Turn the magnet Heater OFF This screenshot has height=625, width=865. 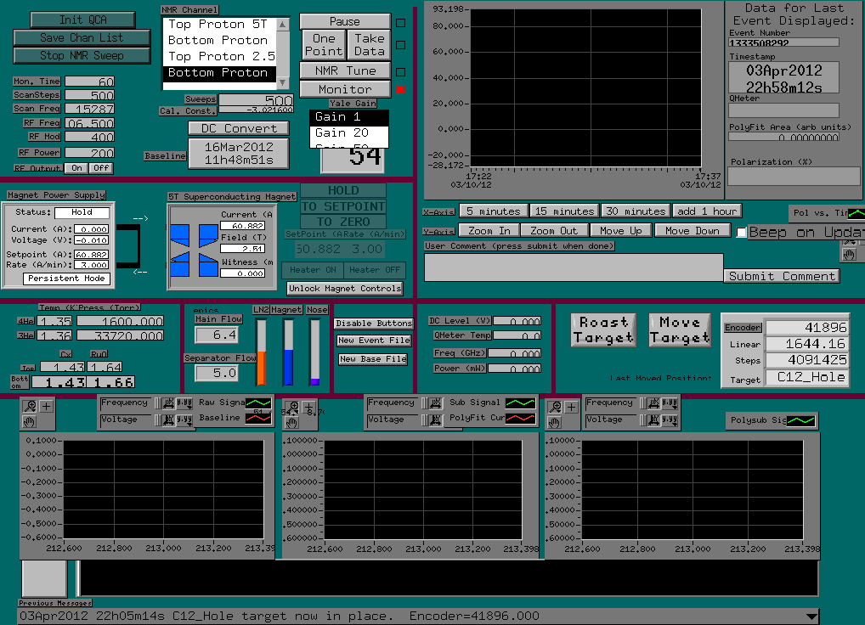[375, 270]
